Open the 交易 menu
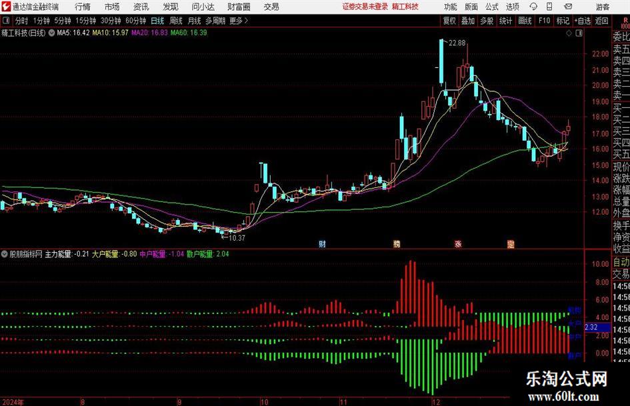The image size is (630, 406). (271, 7)
